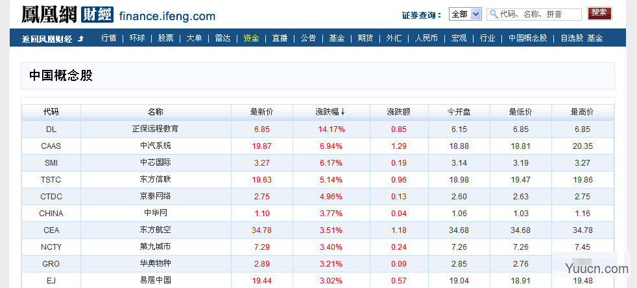Click the 20.35 highest price cell
This screenshot has width=637, height=288.
tap(583, 146)
